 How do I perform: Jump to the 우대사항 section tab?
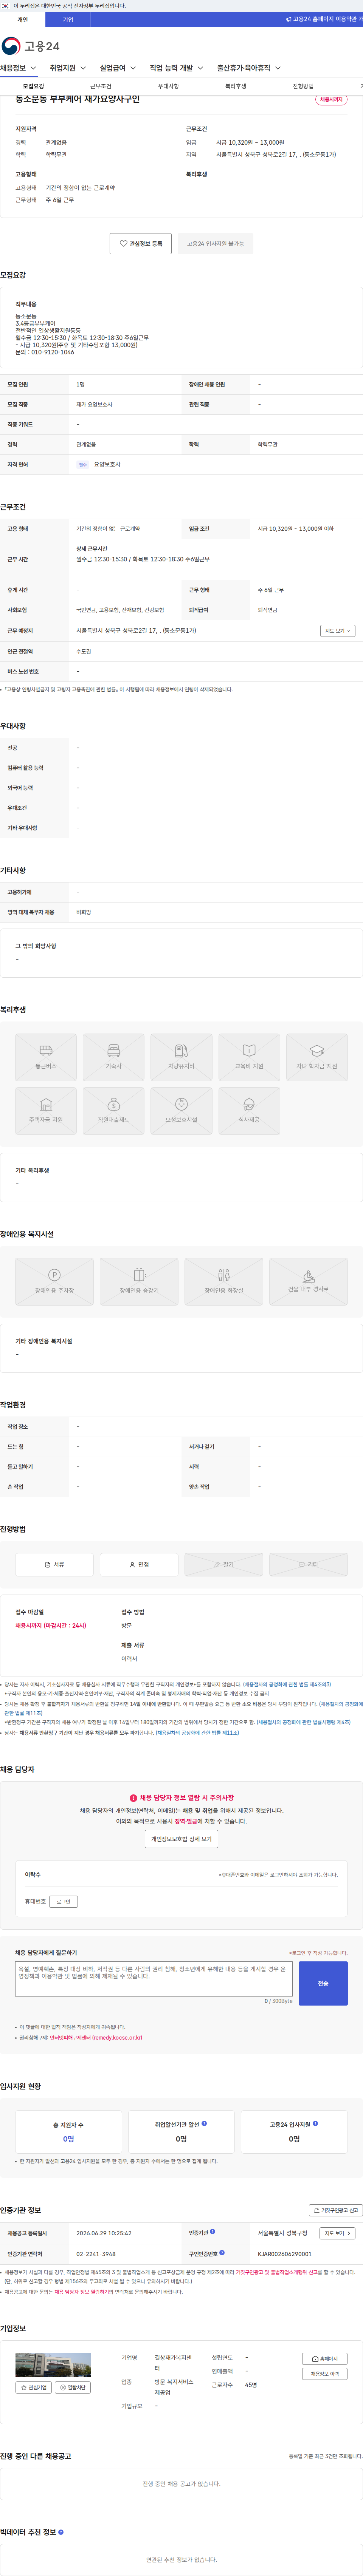[x=168, y=86]
